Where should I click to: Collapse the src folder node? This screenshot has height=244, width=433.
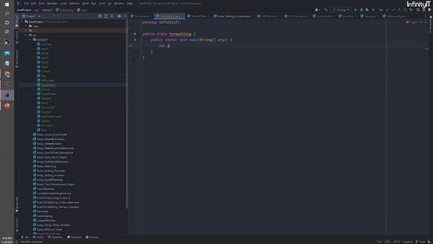pos(26,35)
